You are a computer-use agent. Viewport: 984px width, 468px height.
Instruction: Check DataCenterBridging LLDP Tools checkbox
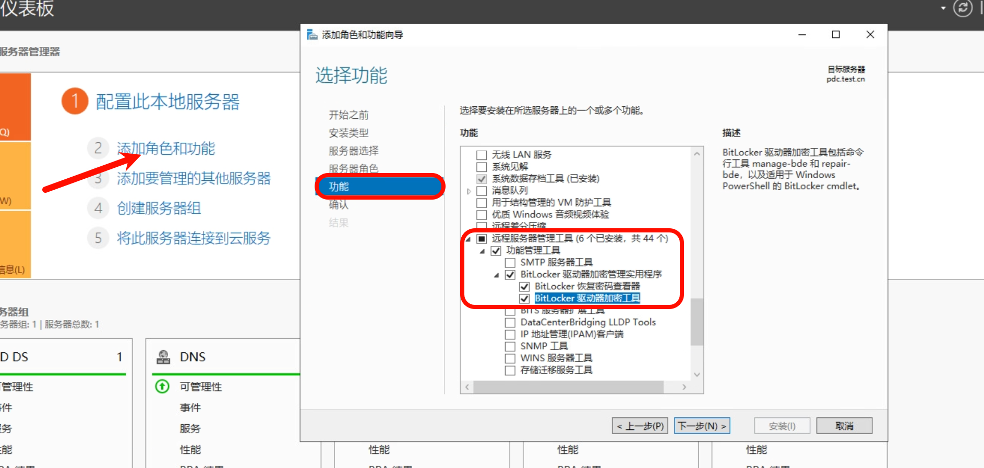pyautogui.click(x=510, y=323)
